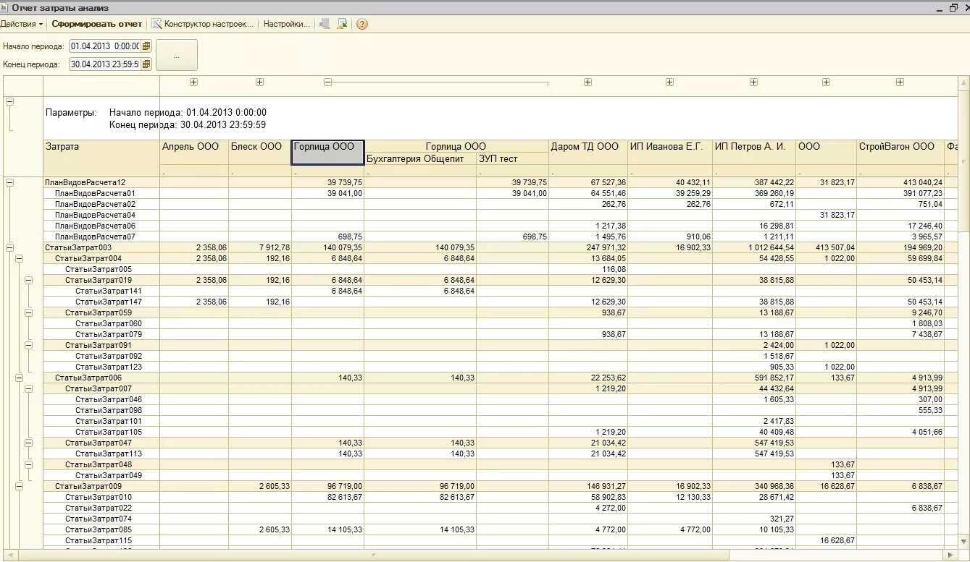The image size is (970, 562).
Task: Click cell value 67 527,36
Action: [608, 183]
